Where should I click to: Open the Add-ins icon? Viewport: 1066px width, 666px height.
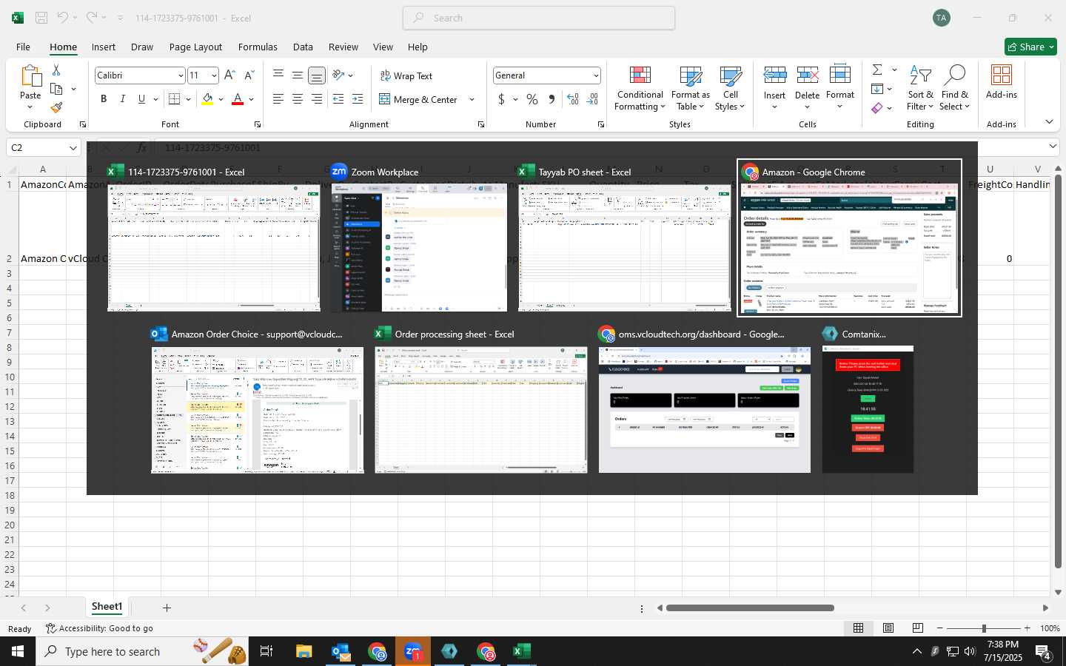point(1002,81)
